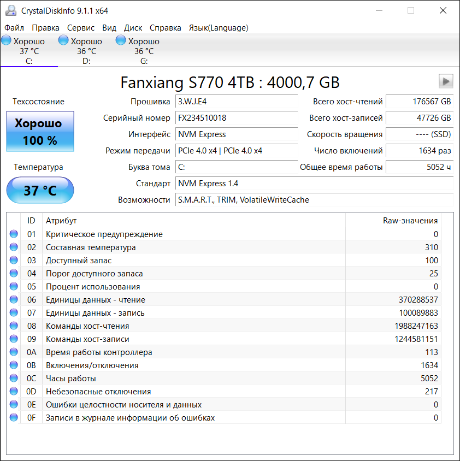The height and width of the screenshot is (461, 460).
Task: Click status dot for Команды хост-чтения row
Action: [14, 326]
